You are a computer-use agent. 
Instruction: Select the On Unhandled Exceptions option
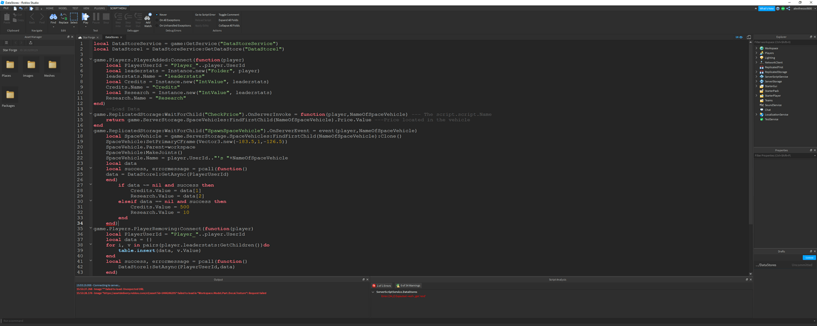(175, 25)
